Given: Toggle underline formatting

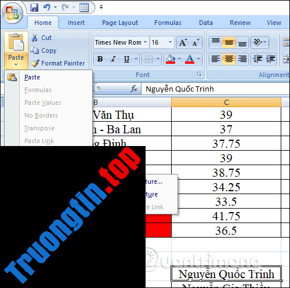Looking at the screenshot, I should click(126, 59).
